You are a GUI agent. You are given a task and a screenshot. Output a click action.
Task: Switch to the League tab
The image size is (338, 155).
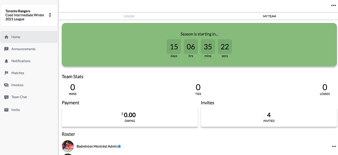pos(129,16)
